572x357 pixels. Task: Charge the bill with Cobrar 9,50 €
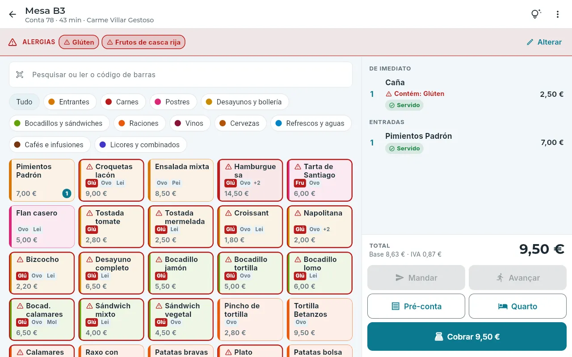click(x=467, y=336)
